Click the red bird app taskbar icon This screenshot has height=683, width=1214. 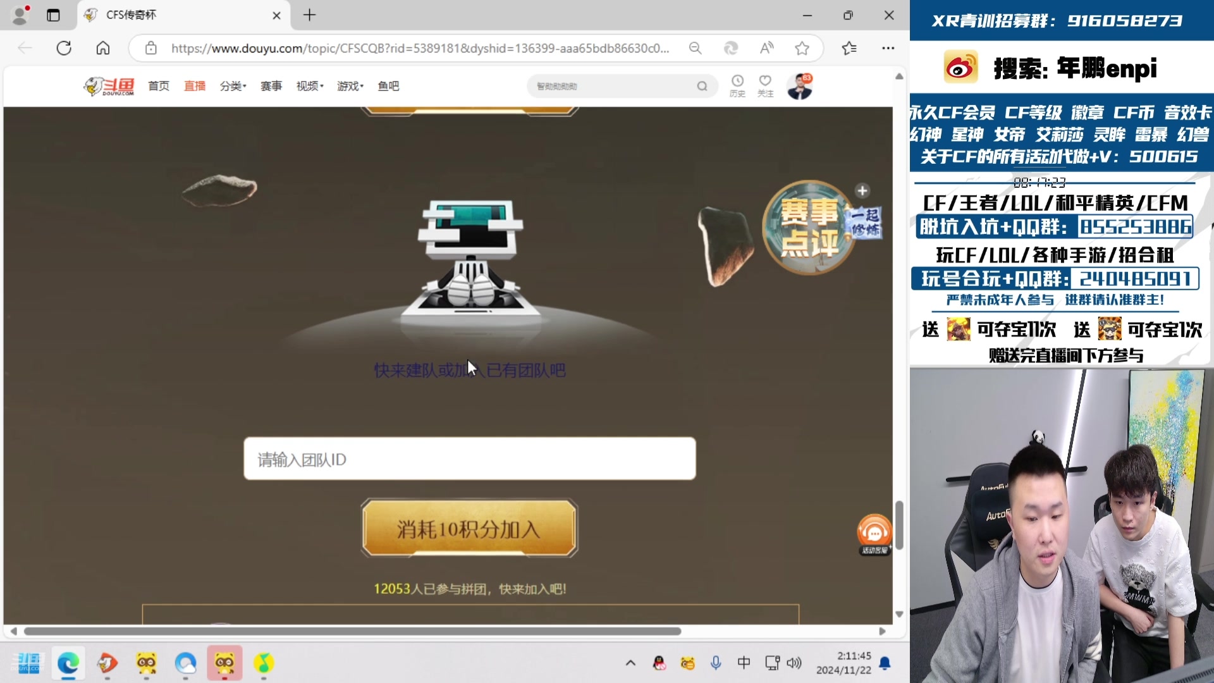point(107,663)
